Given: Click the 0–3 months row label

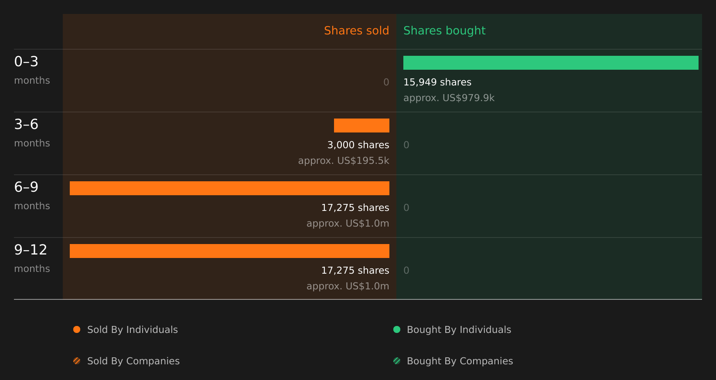Looking at the screenshot, I should [32, 70].
